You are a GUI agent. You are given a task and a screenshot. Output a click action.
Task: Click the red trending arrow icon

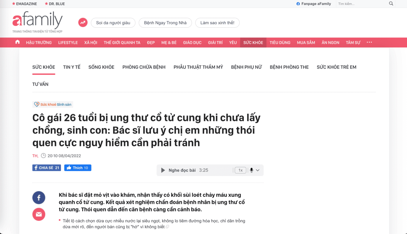tap(83, 23)
